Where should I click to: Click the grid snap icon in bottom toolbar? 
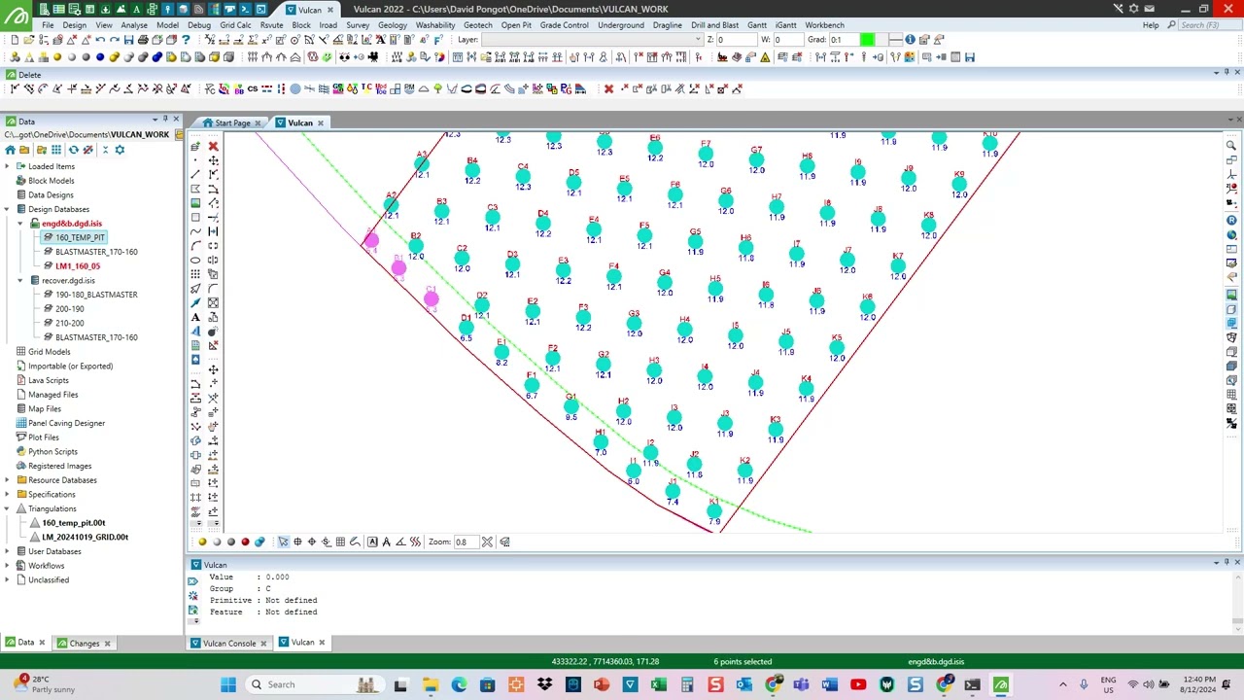click(340, 542)
